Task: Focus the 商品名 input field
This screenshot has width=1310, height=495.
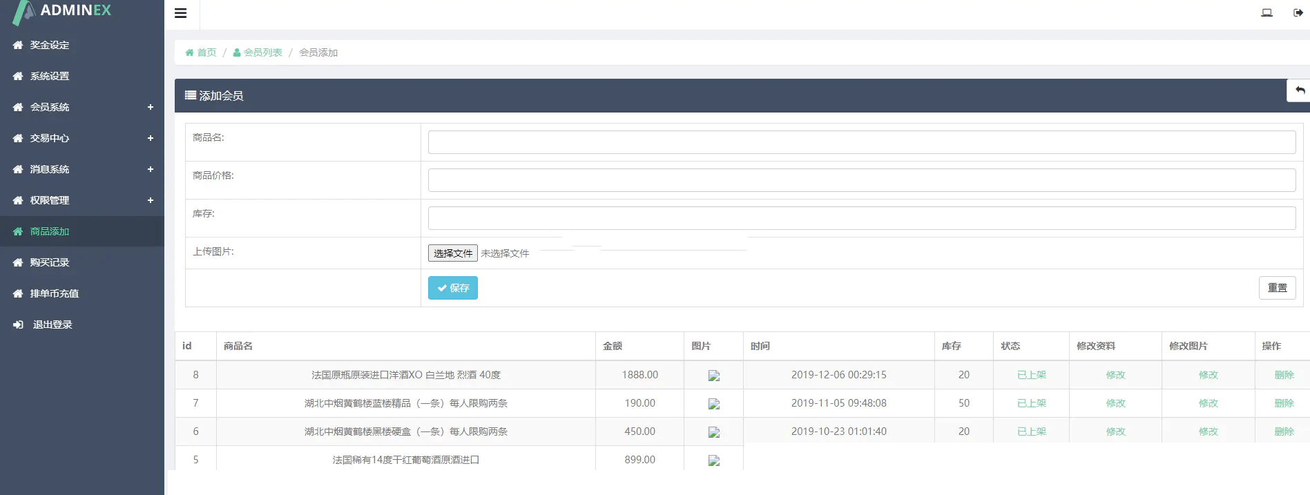Action: click(x=862, y=142)
